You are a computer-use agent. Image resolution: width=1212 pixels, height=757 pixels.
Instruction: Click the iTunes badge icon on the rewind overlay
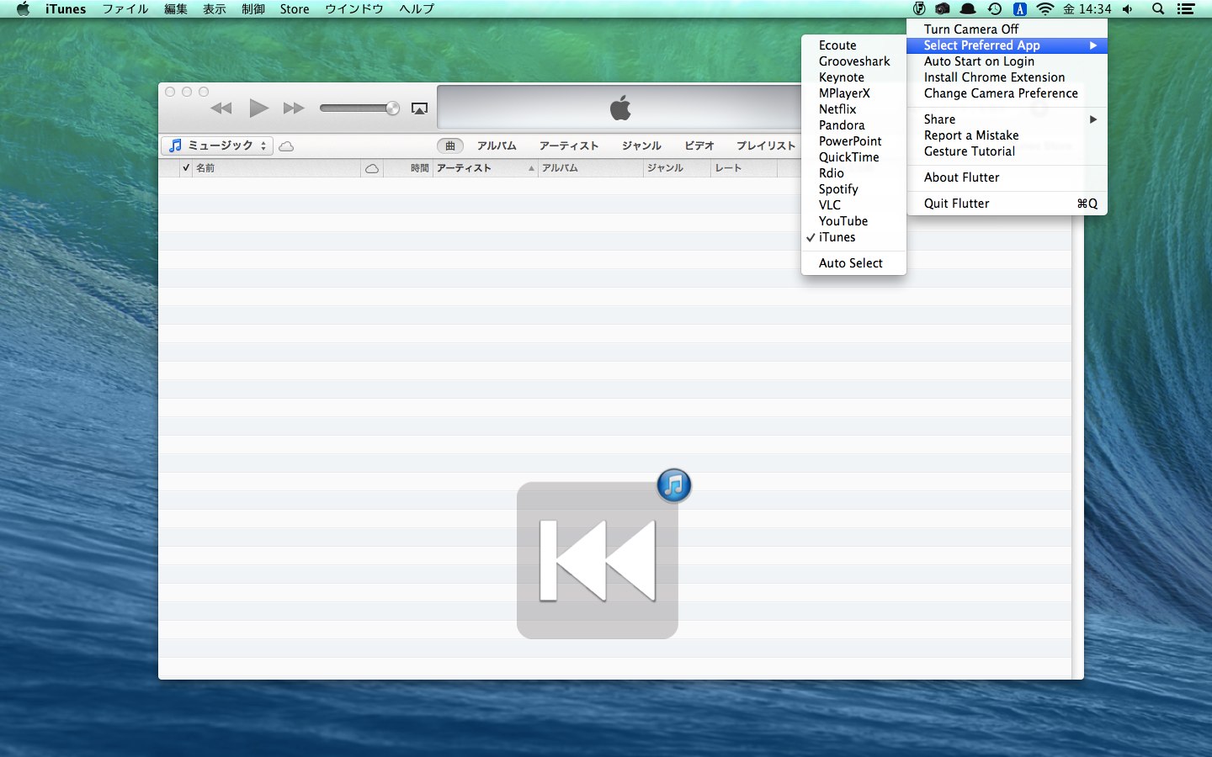coord(673,485)
